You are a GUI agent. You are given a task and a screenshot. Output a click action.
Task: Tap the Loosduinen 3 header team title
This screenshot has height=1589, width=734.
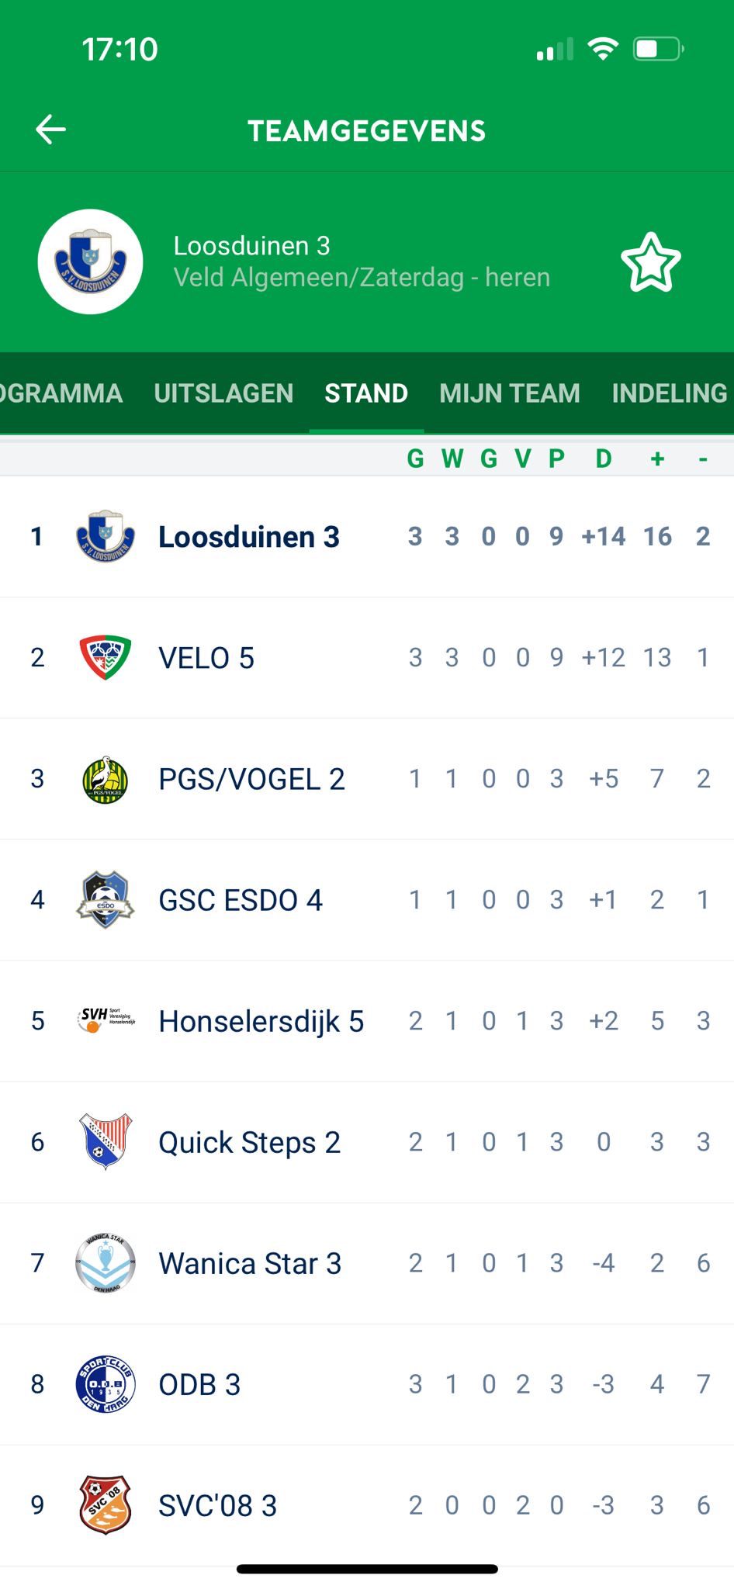pos(251,246)
